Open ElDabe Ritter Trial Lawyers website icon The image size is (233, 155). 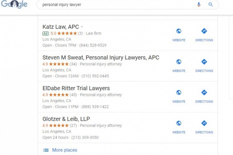179,93
